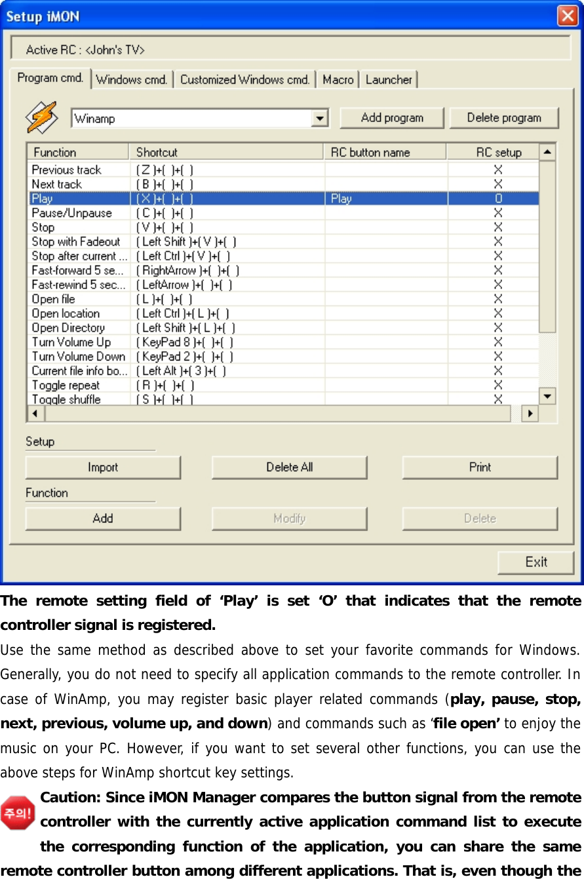584x879 pixels.
Task: Click the Function column header
Action: [x=77, y=151]
